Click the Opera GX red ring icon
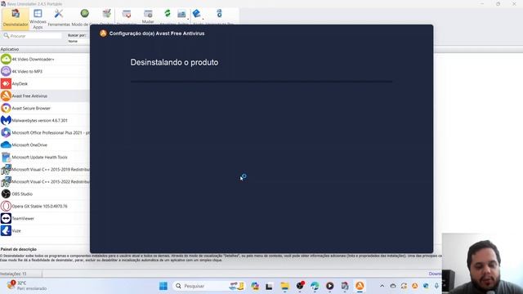This screenshot has width=523, height=294. click(x=6, y=206)
